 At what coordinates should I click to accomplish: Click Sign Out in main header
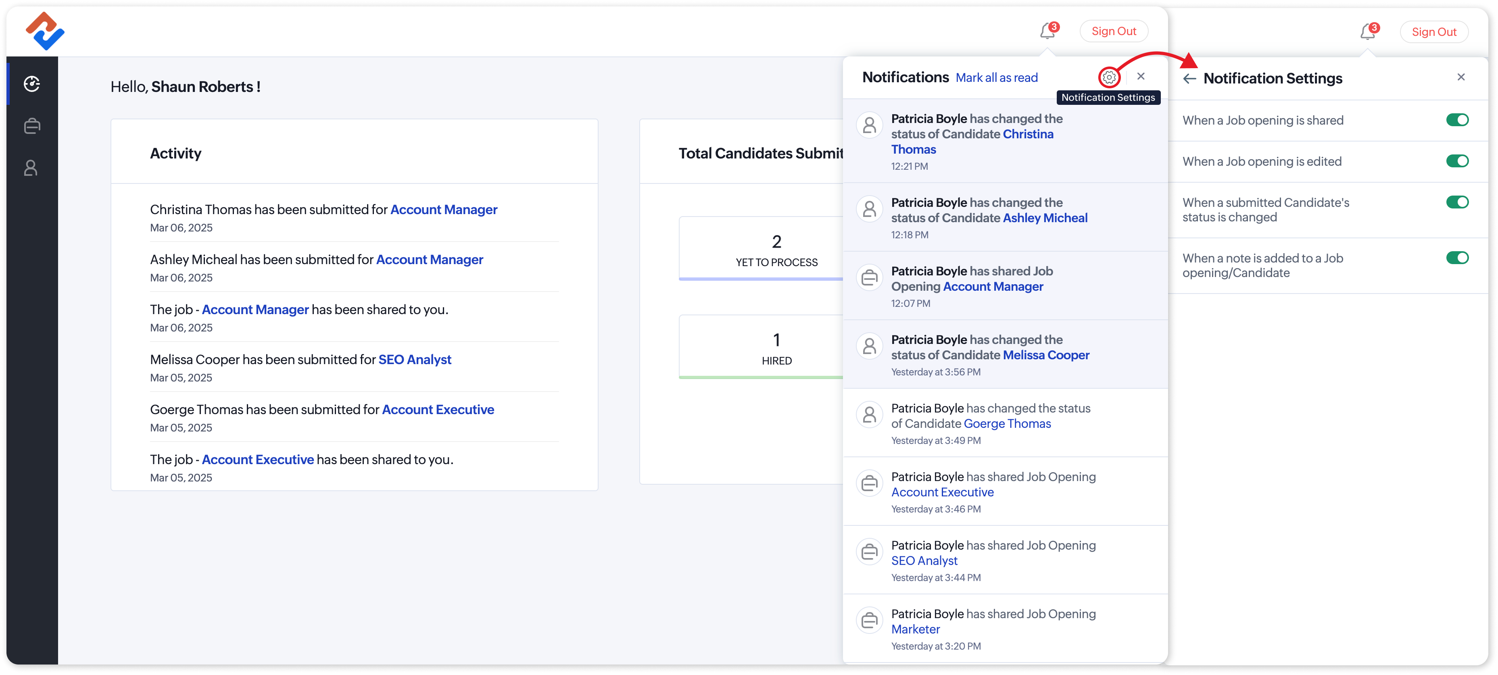click(1113, 31)
